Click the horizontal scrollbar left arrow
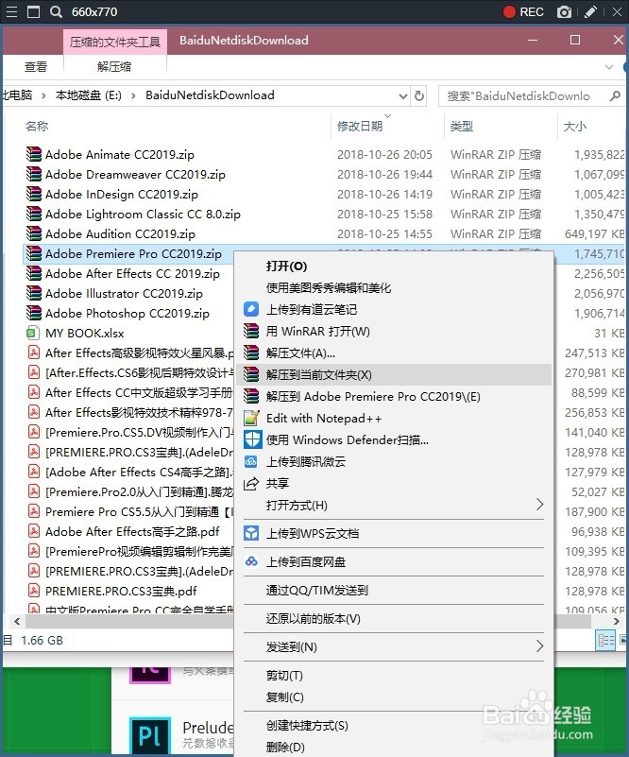The height and width of the screenshot is (757, 629). pyautogui.click(x=17, y=621)
